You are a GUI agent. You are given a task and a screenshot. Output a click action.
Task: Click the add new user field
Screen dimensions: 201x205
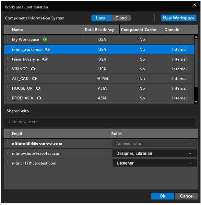click(101, 122)
